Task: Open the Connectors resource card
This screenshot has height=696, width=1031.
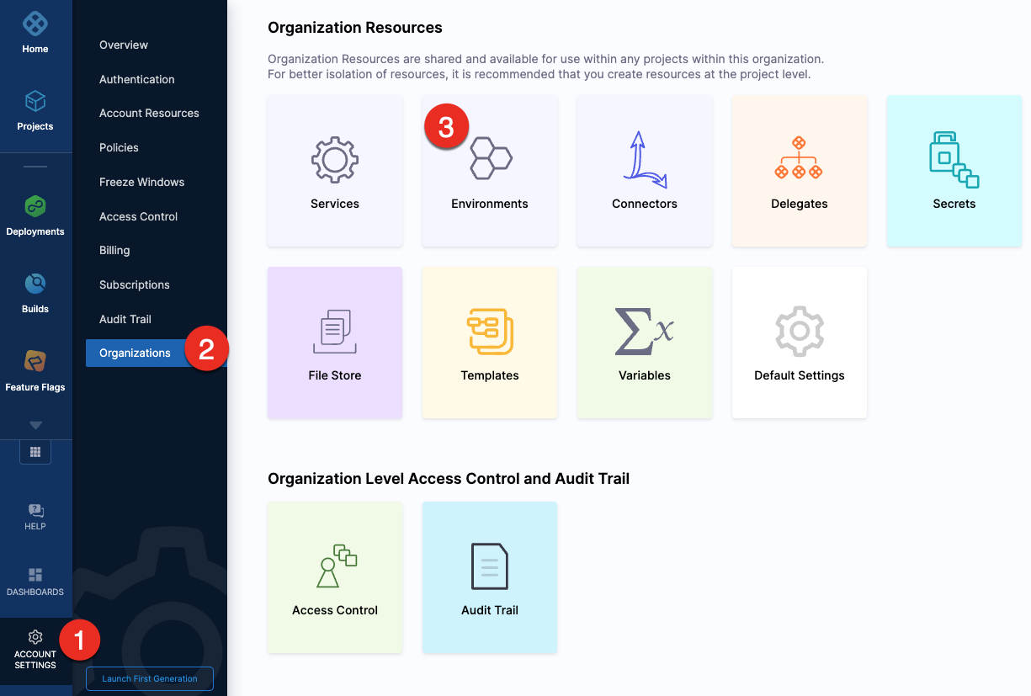Action: point(645,171)
